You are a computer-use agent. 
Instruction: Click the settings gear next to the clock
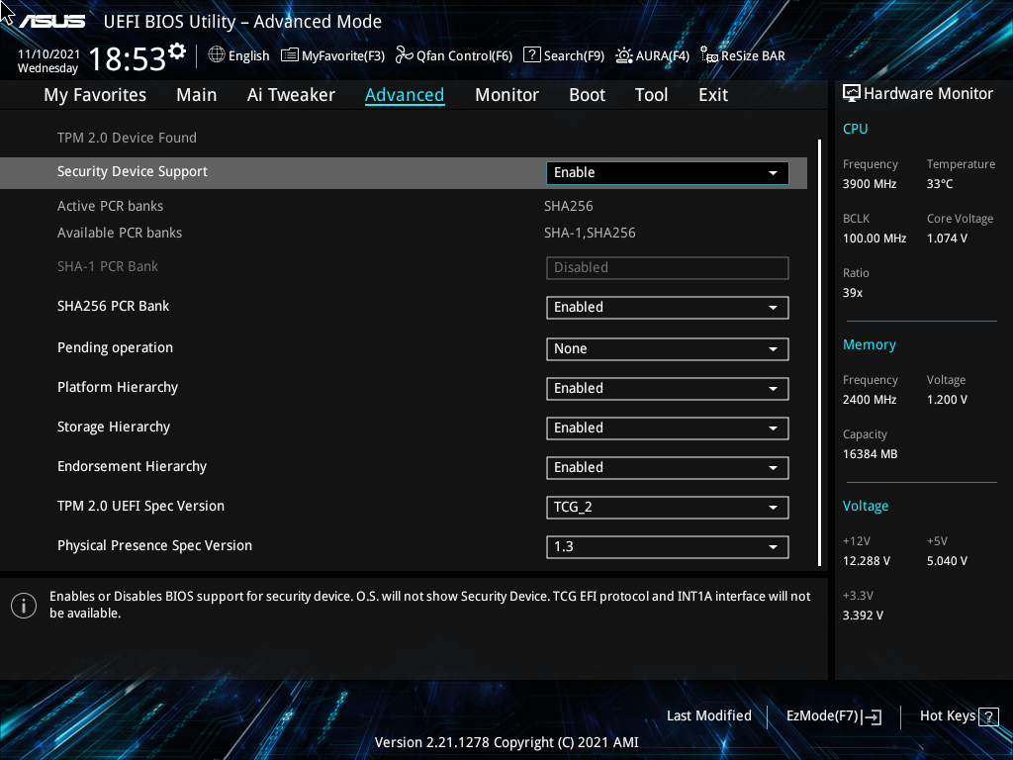click(x=177, y=51)
